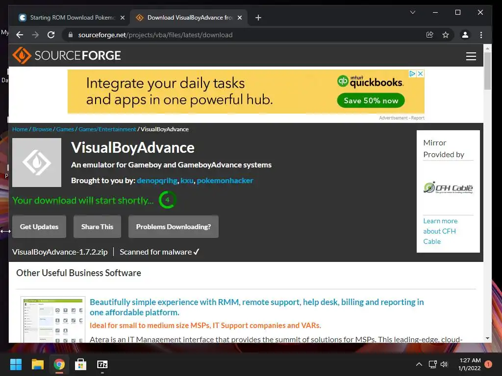Switch to the Starting ROM Download Pokemon tab
Image resolution: width=502 pixels, height=376 pixels.
(x=73, y=18)
